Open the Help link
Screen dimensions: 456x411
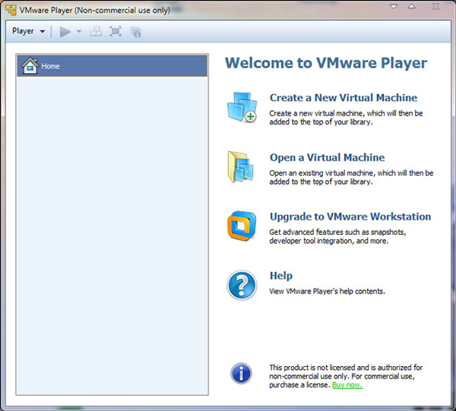pos(281,276)
